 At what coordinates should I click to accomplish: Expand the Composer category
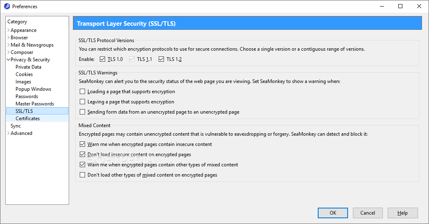point(9,52)
